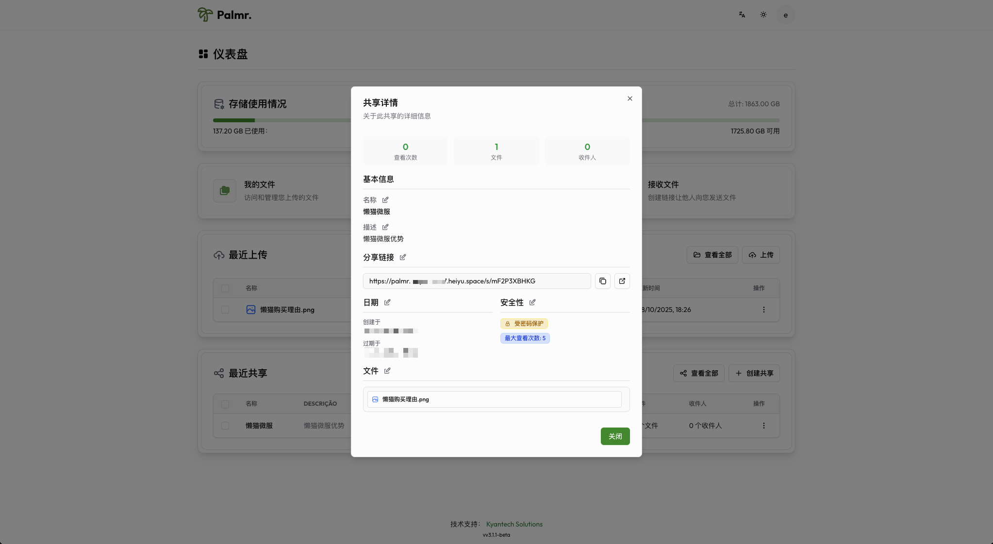Edit the 文件 list pencil icon
993x544 pixels.
pos(387,371)
